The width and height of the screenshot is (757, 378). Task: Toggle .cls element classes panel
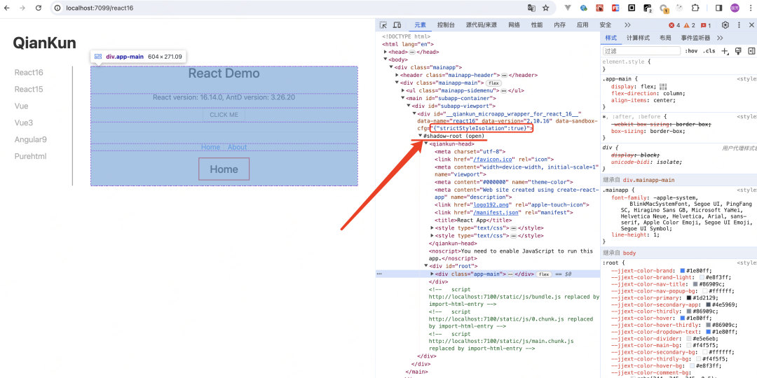pyautogui.click(x=709, y=51)
